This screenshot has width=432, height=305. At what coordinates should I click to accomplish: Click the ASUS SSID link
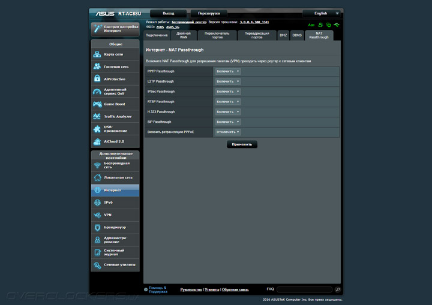(x=160, y=27)
